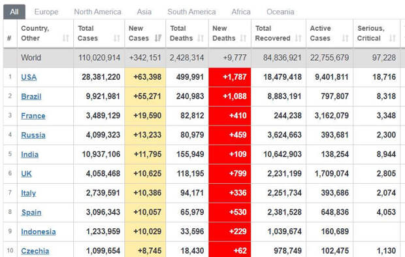This screenshot has width=405, height=257.
Task: Open the USA country link
Action: click(x=29, y=77)
